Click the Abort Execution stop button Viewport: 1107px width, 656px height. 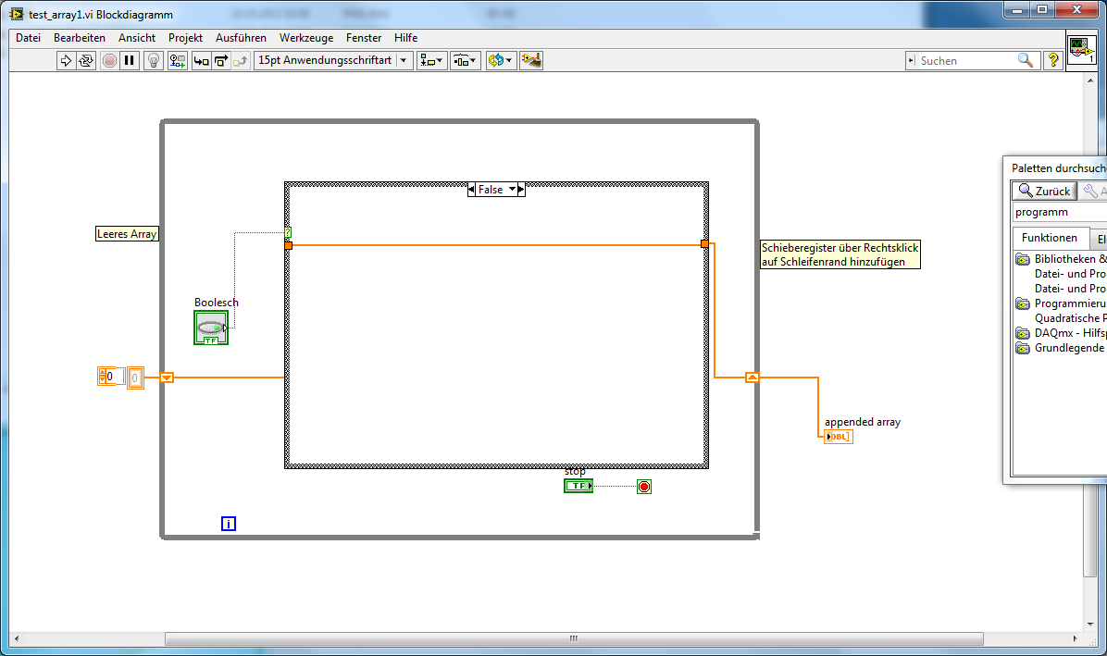click(109, 61)
